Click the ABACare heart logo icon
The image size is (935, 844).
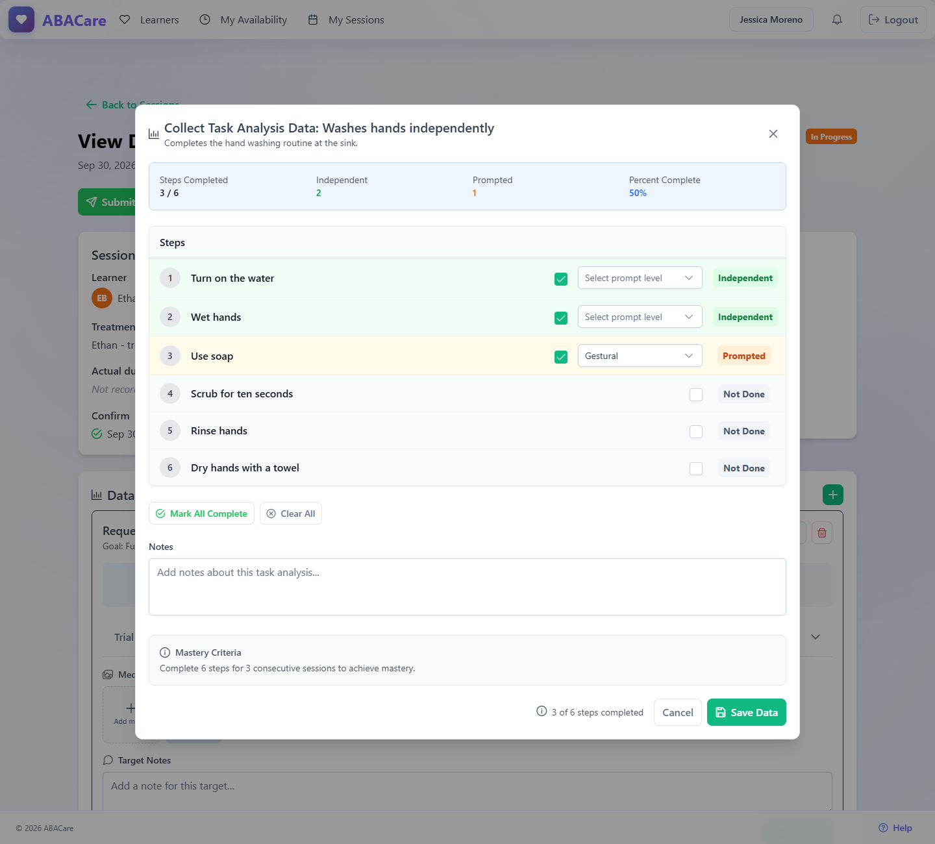(x=21, y=19)
